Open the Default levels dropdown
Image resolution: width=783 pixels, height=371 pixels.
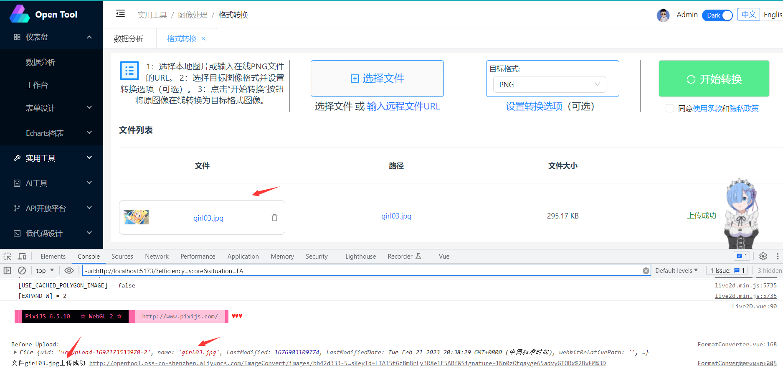point(677,270)
